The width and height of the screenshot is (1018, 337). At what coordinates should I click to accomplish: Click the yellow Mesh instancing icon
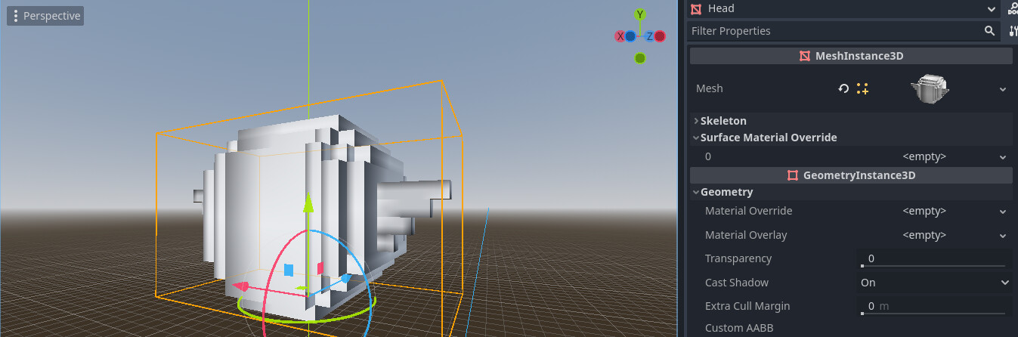[x=862, y=88]
